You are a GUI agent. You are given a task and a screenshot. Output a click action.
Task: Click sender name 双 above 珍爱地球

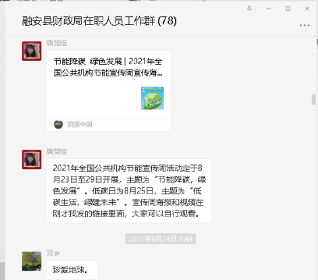pyautogui.click(x=49, y=253)
